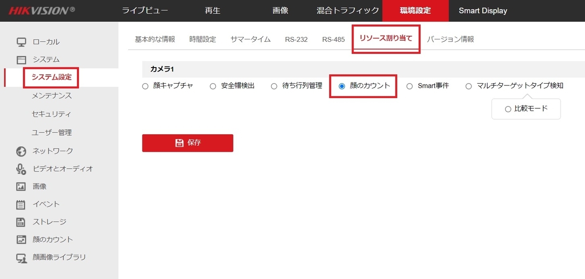The width and height of the screenshot is (585, 279).
Task: Open the Smart Display top menu
Action: [x=483, y=10]
